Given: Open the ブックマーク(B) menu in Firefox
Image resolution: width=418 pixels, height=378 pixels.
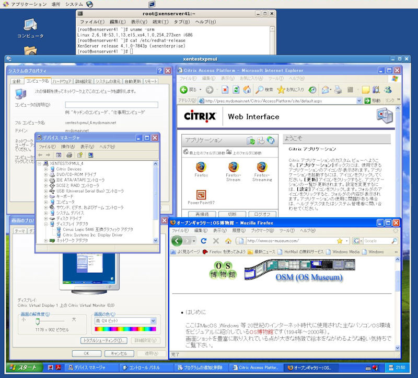Looking at the screenshot, I should pos(262,230).
